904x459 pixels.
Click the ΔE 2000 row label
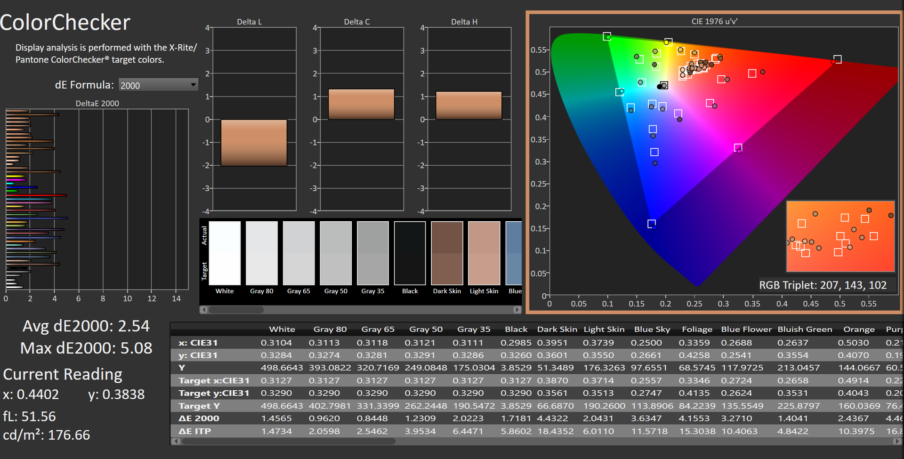199,419
